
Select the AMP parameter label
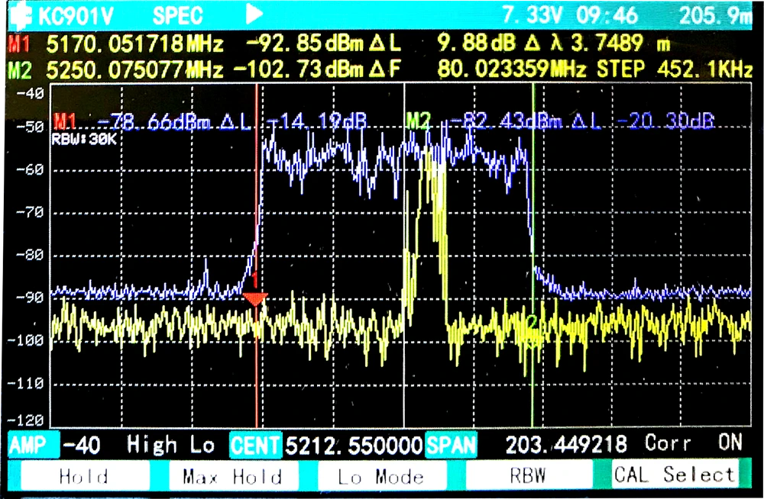point(29,444)
